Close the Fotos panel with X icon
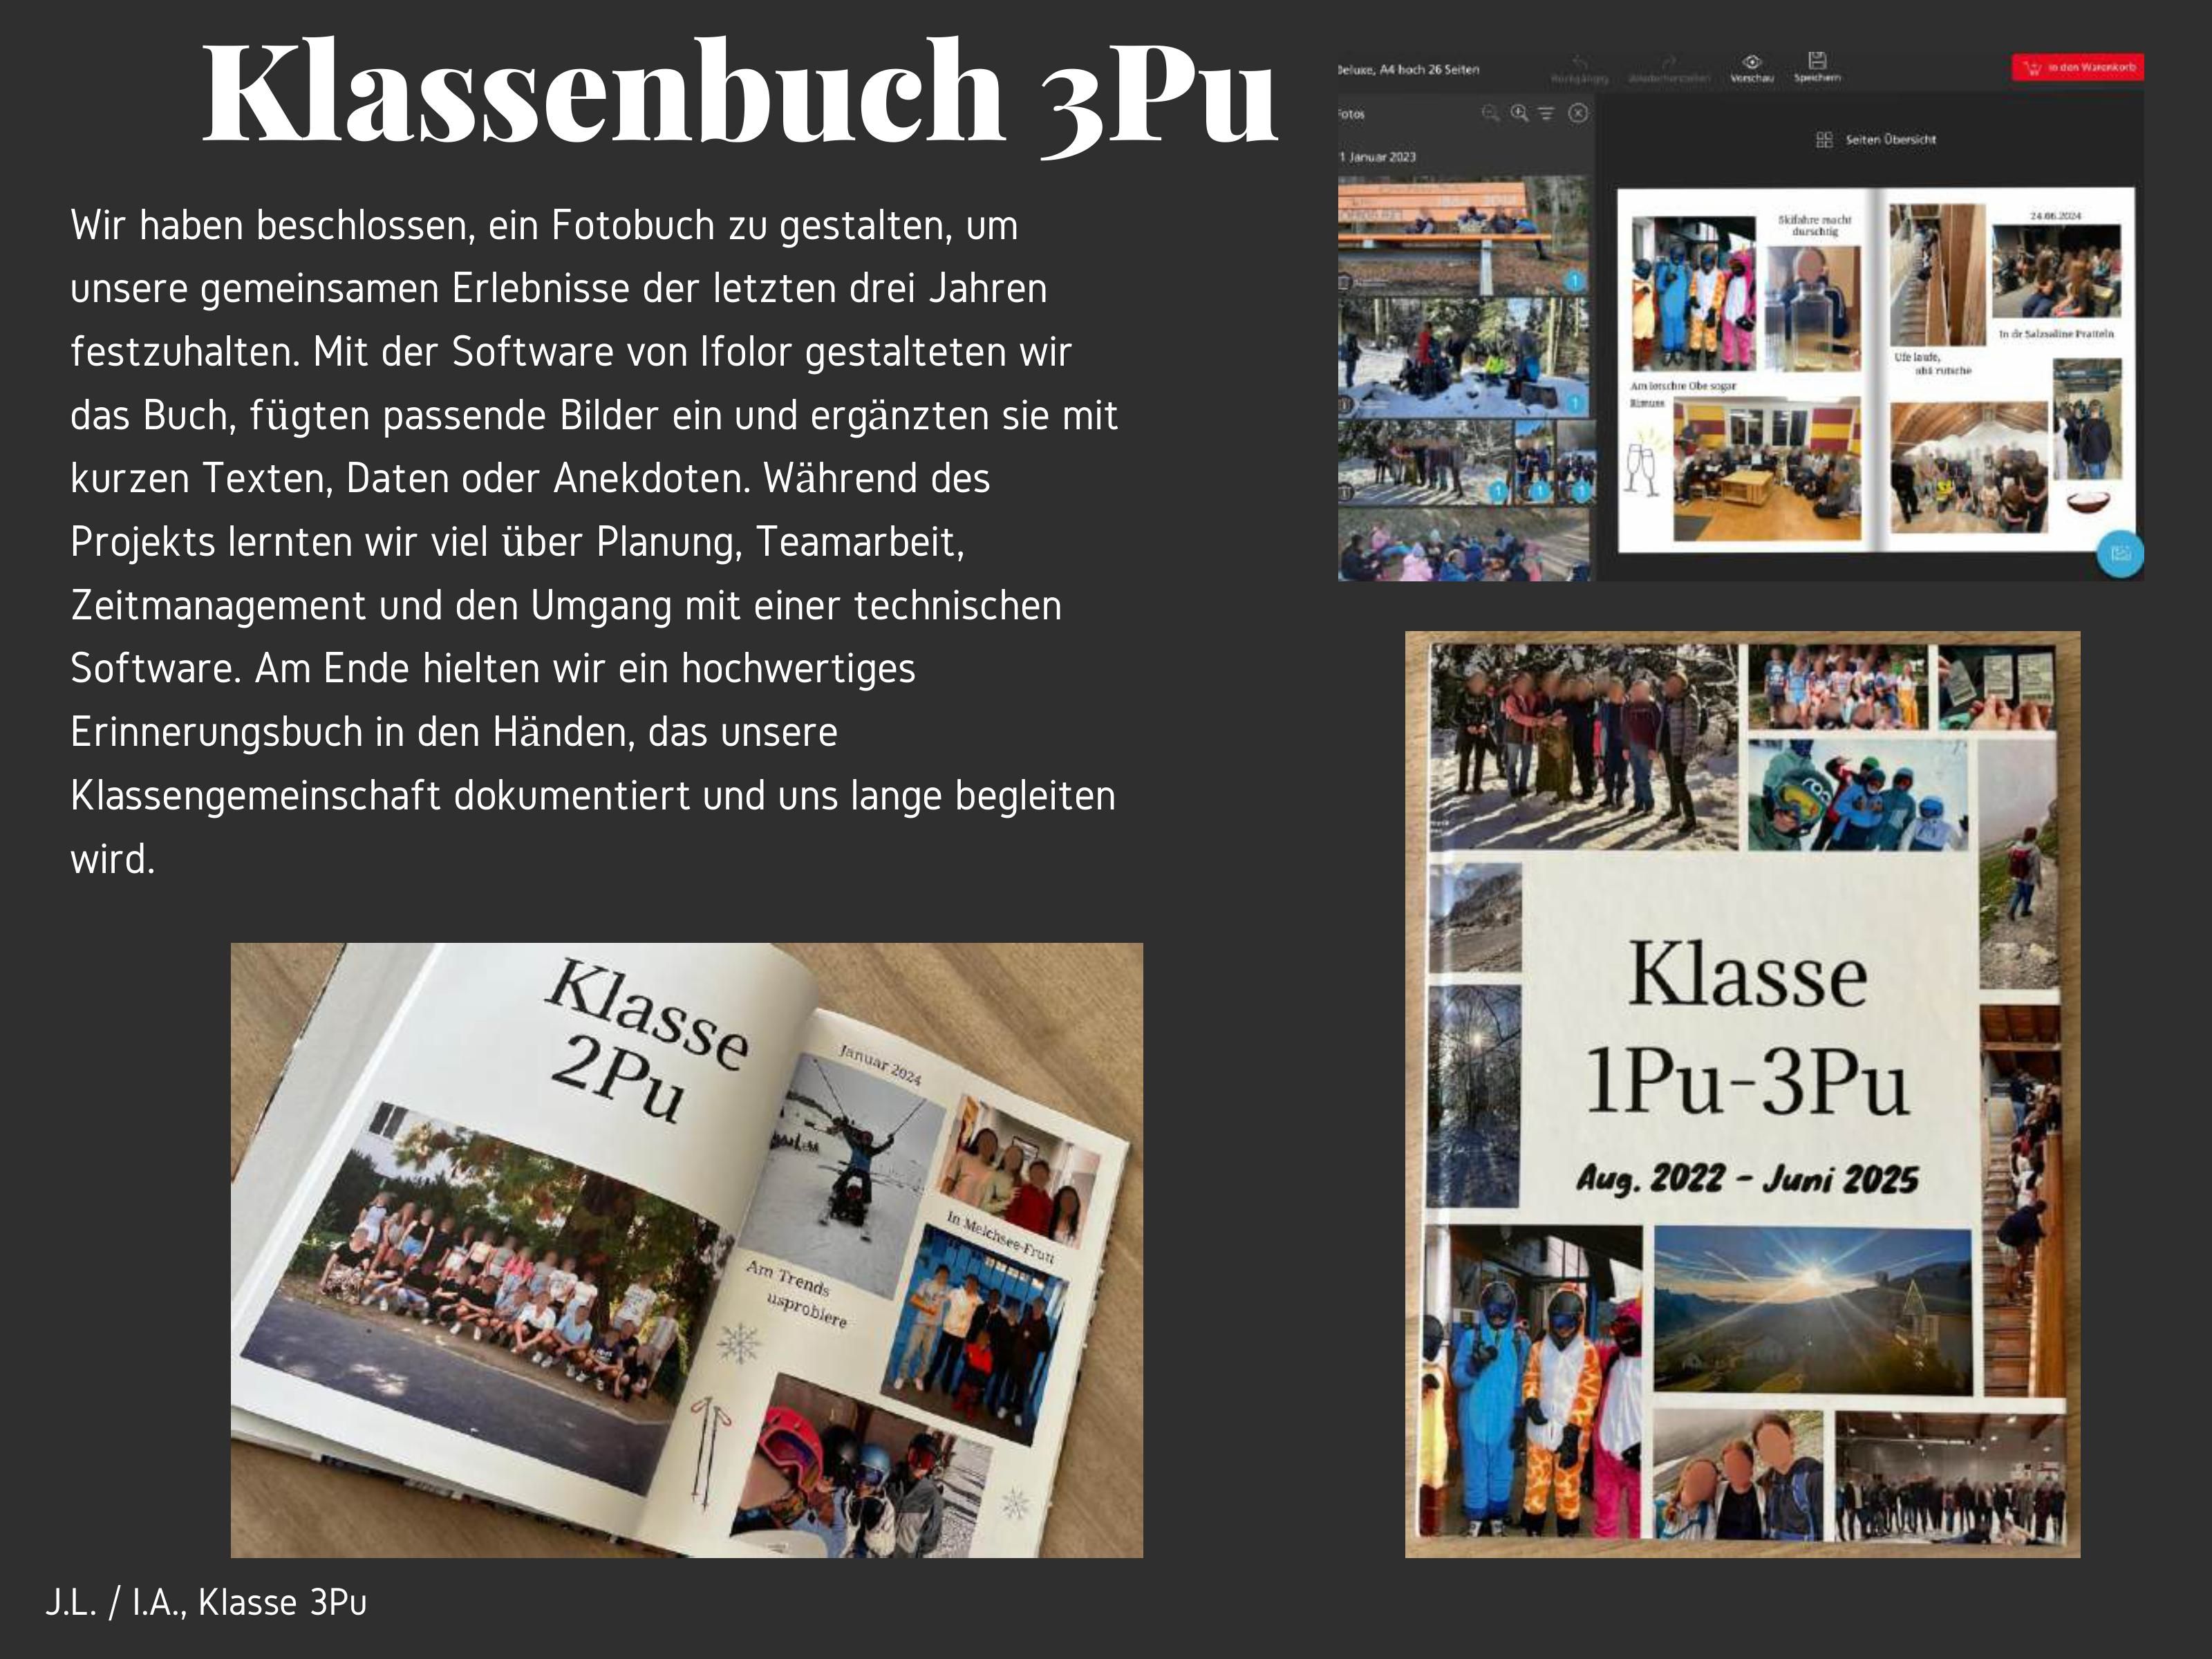Screen dimensions: 2212x1659 pos(1578,113)
